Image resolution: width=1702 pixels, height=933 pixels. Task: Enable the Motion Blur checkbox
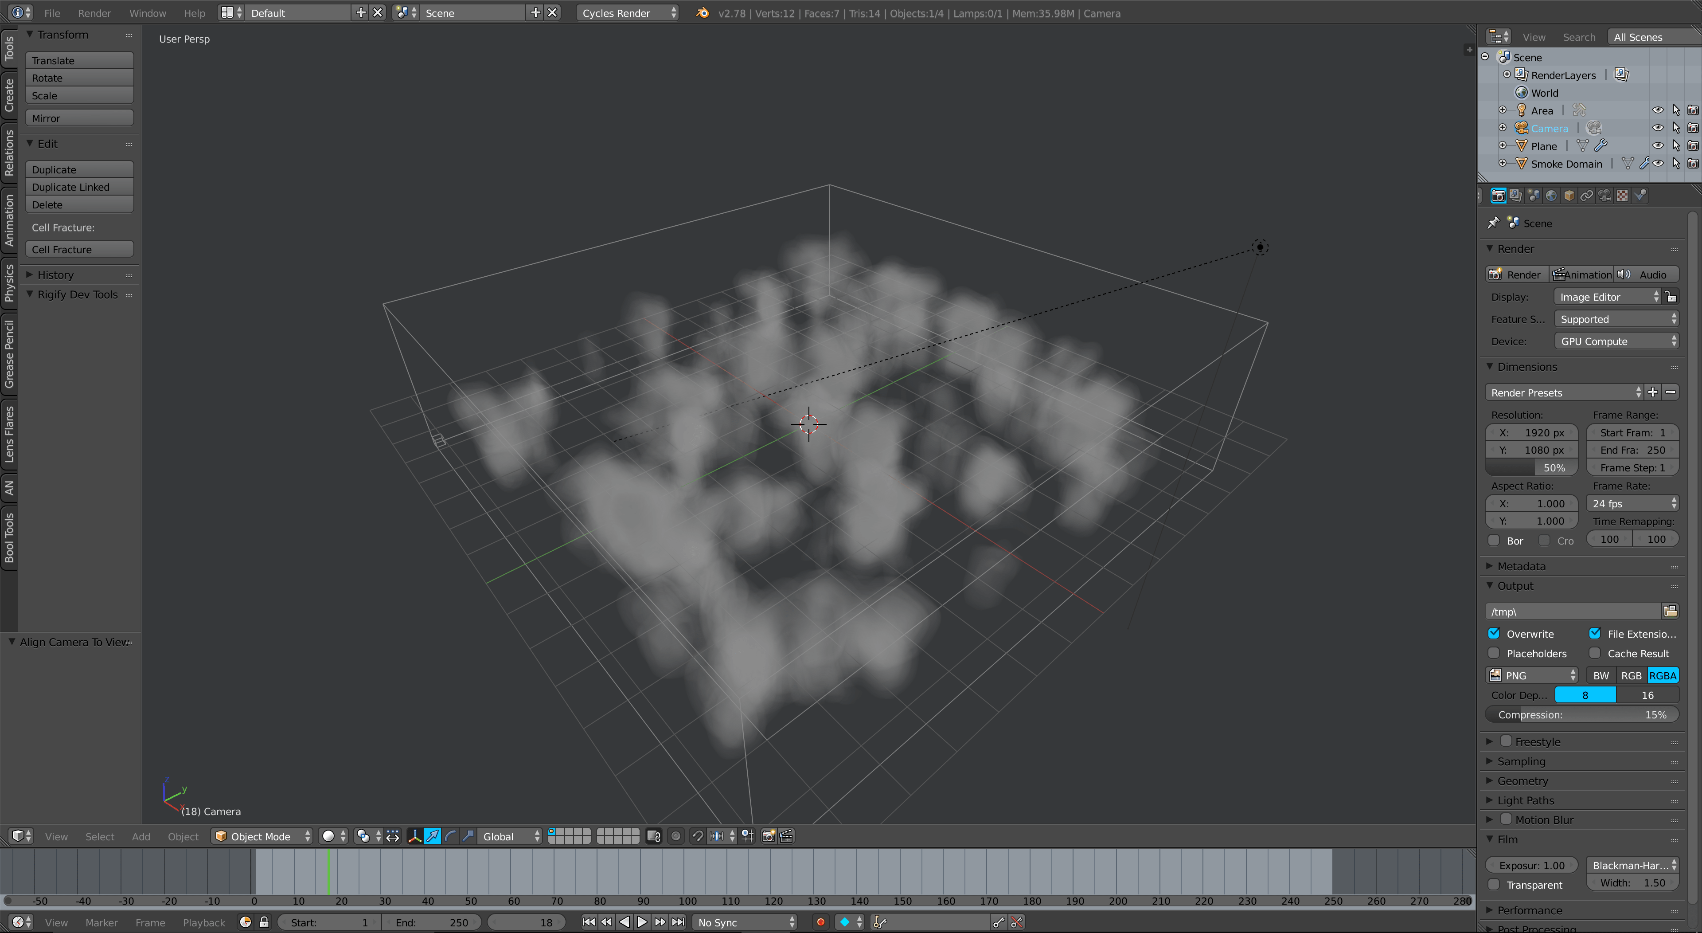(x=1507, y=819)
